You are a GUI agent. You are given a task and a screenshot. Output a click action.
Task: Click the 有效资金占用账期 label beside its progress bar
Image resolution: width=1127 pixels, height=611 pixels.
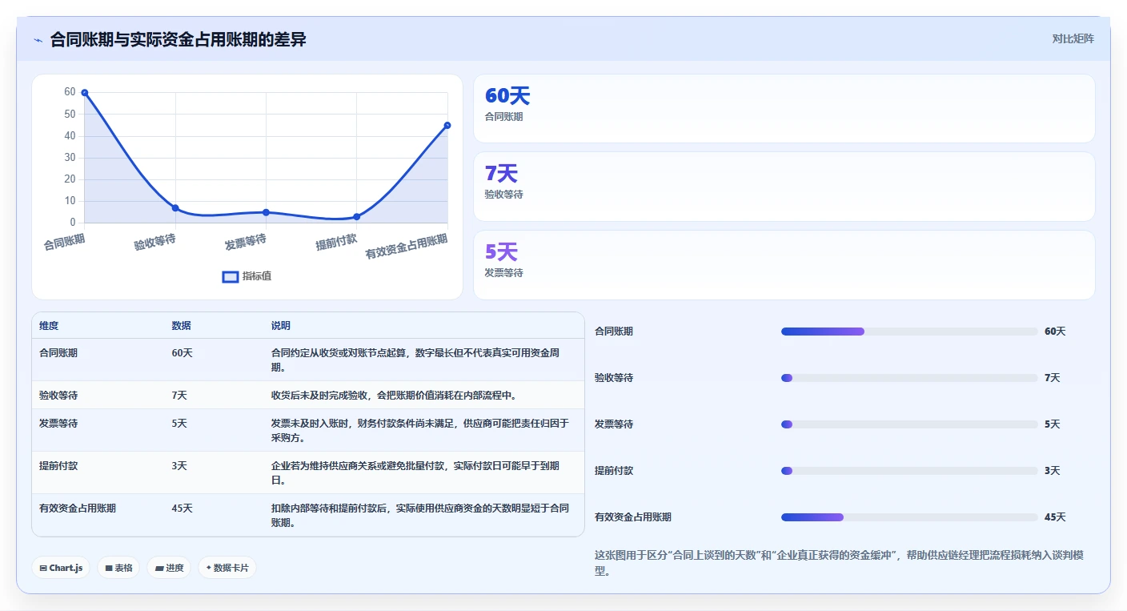click(633, 517)
